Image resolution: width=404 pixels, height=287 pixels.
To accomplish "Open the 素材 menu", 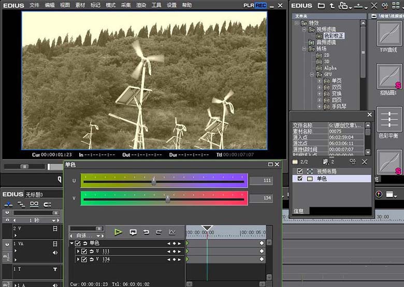I will point(80,5).
